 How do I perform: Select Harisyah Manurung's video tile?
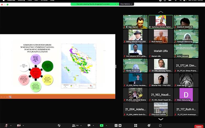tap(186, 36)
